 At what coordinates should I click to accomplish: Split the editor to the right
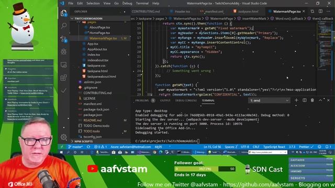(x=320, y=11)
